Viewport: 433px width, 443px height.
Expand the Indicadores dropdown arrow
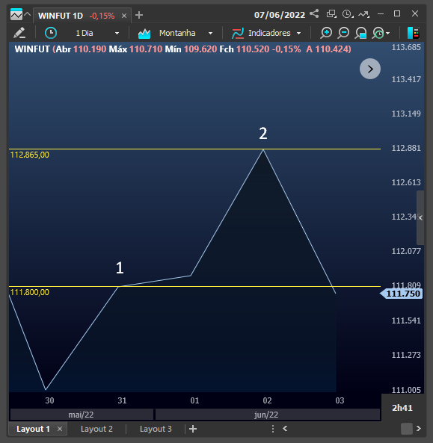(x=298, y=34)
